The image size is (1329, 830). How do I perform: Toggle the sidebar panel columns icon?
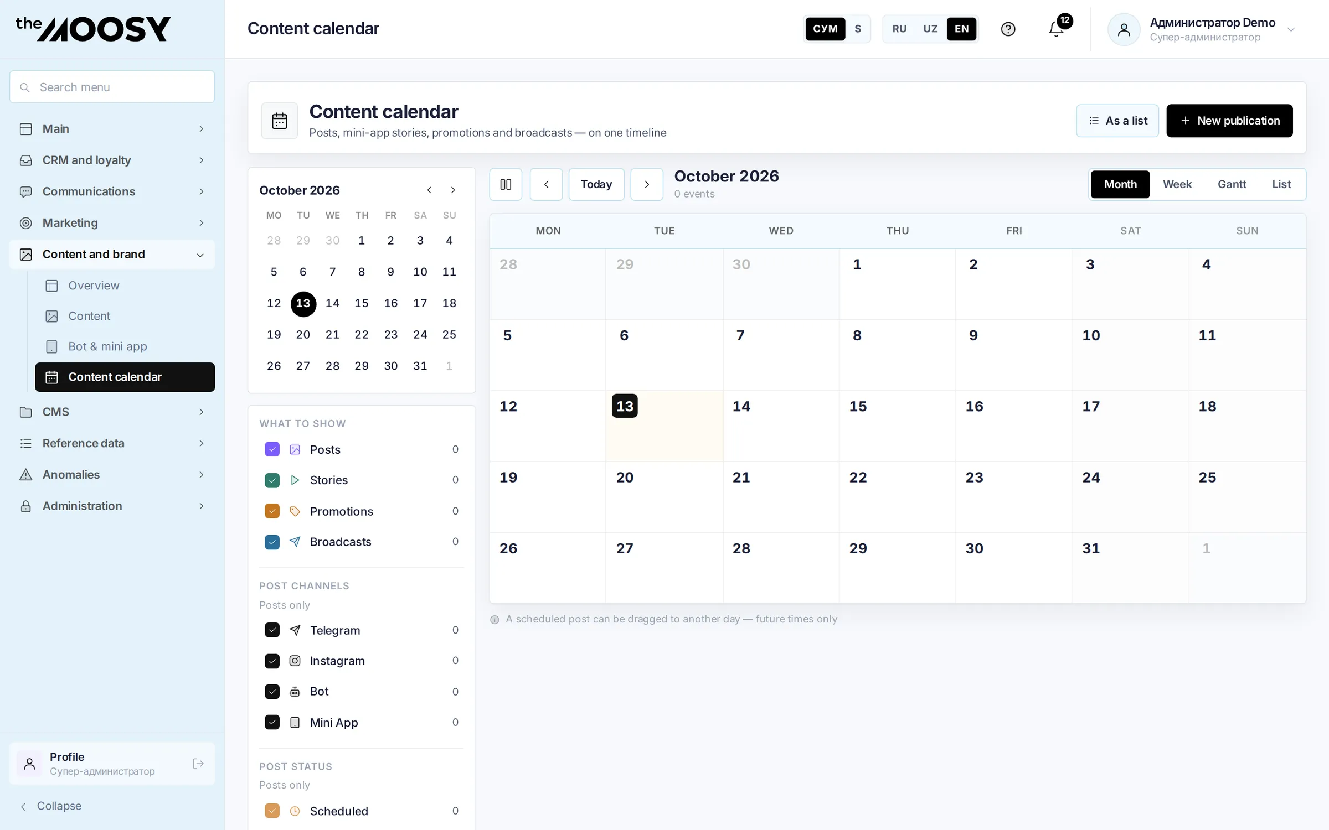click(x=506, y=184)
